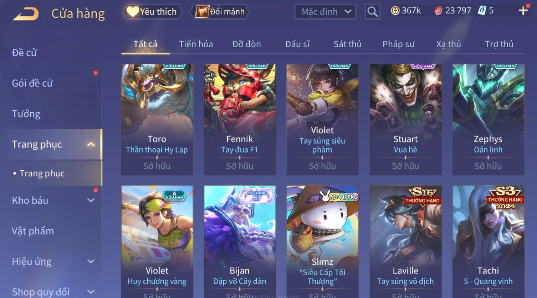Tap the blue voucher ticket icon
Image resolution: width=537 pixels, height=298 pixels.
pos(482,11)
